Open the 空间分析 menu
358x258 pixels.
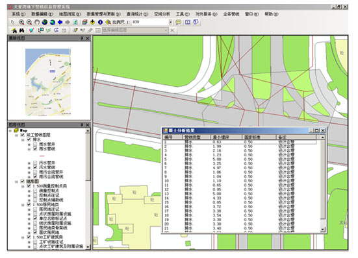(162, 14)
